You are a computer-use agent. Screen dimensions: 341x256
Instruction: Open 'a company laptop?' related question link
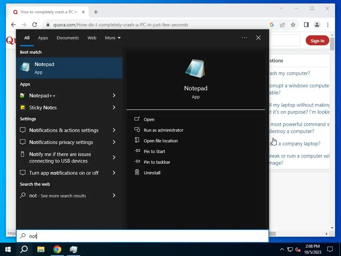point(295,144)
